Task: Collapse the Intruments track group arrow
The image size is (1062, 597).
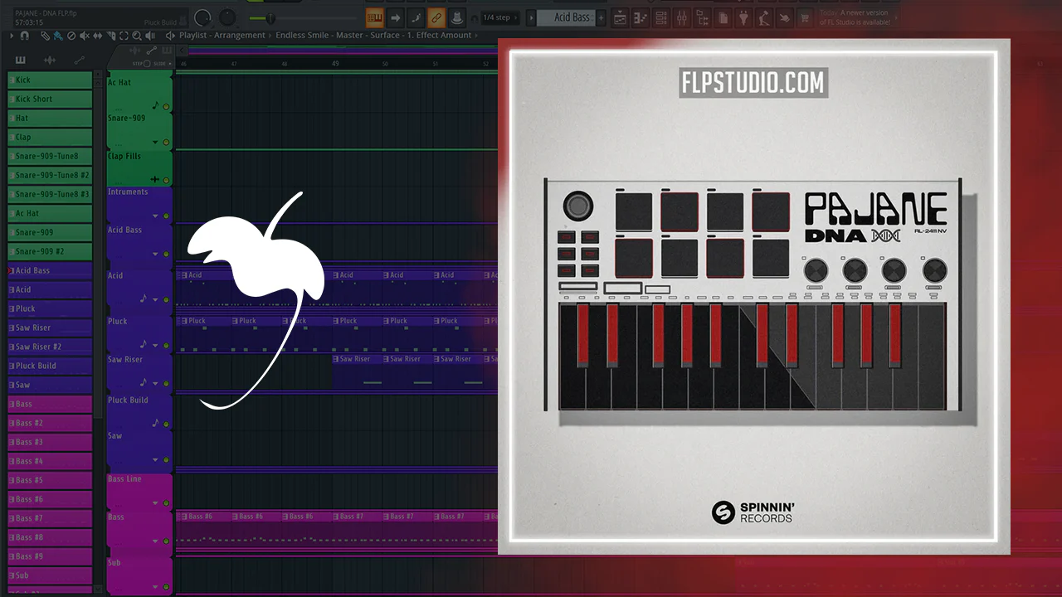Action: (x=155, y=216)
